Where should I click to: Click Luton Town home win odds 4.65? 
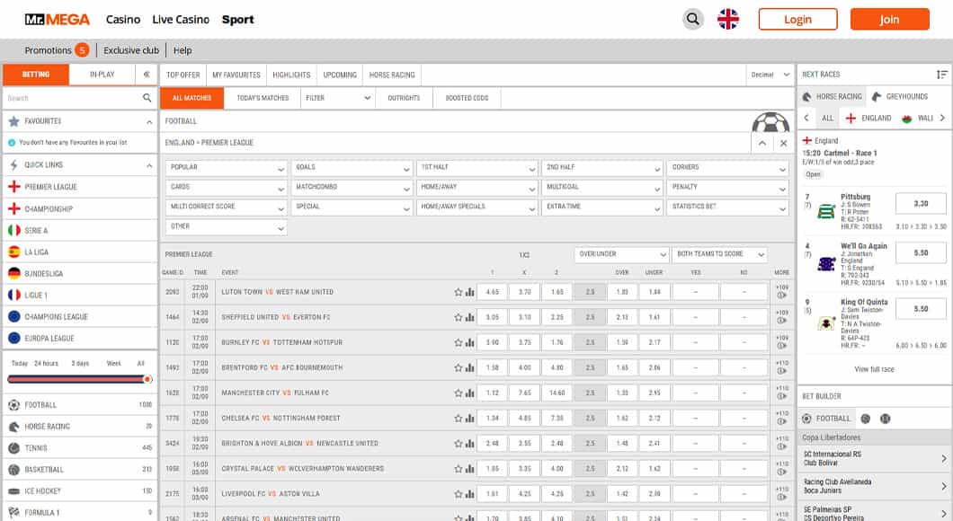click(493, 292)
